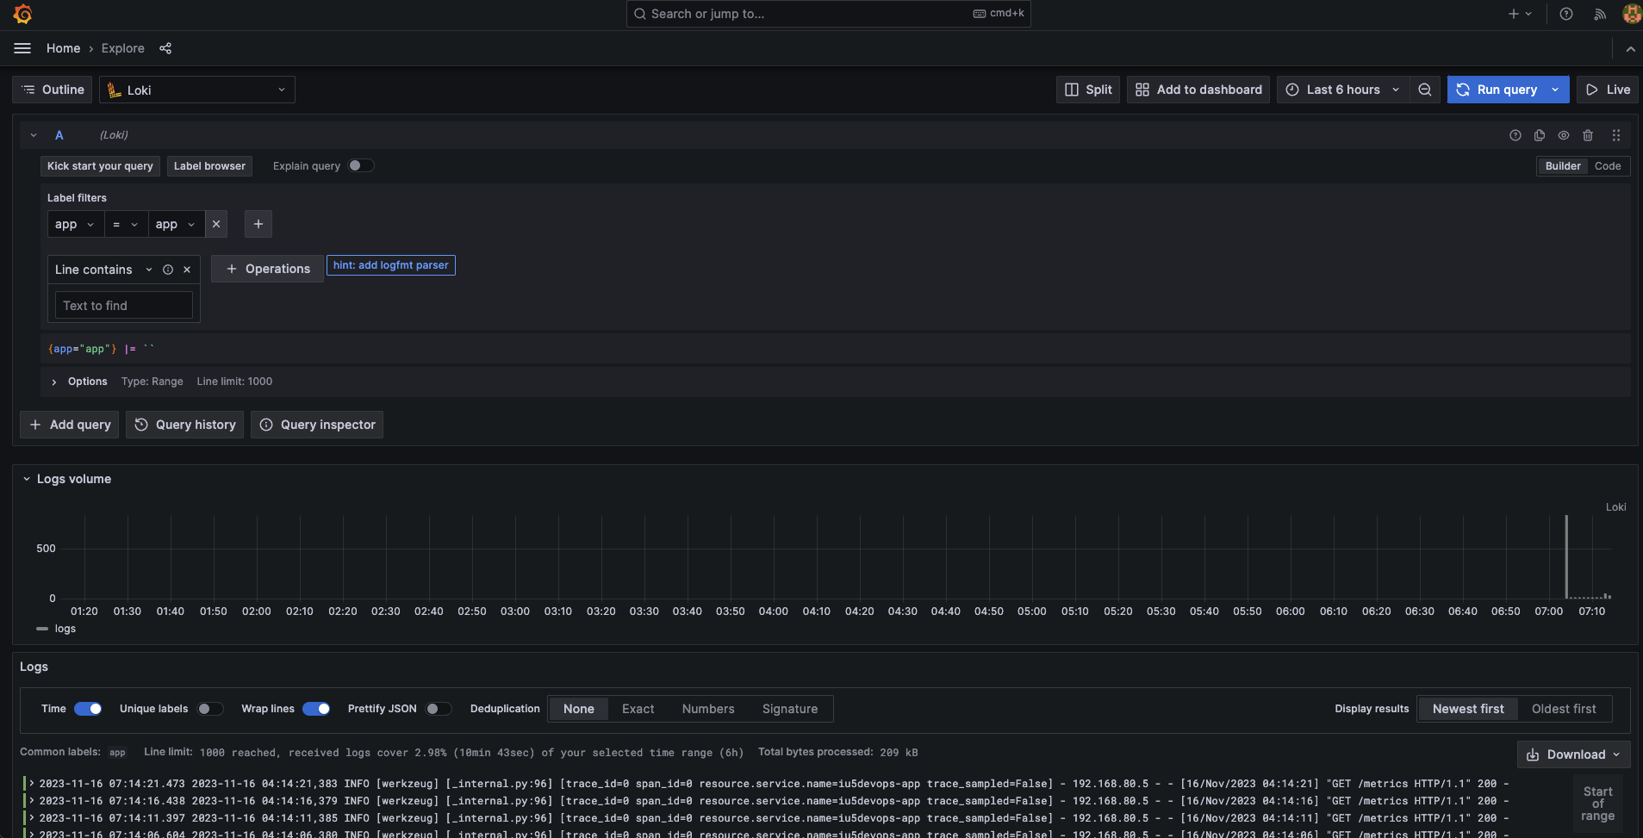Open the Loki query help icon
This screenshot has width=1643, height=838.
click(1514, 135)
